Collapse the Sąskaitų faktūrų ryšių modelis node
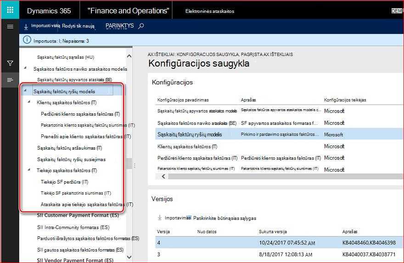Viewport: 404px width, 263px height. [25, 90]
